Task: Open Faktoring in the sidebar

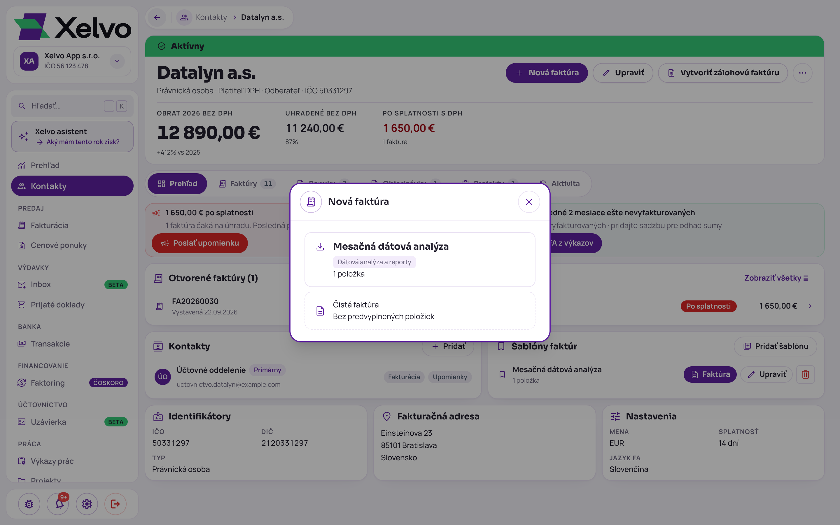Action: [x=72, y=383]
